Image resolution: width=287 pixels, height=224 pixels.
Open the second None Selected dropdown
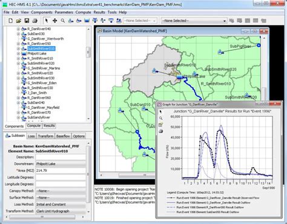tap(194, 21)
